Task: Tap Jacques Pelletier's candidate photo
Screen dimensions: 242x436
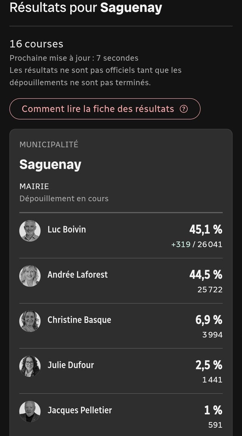Action: click(30, 411)
